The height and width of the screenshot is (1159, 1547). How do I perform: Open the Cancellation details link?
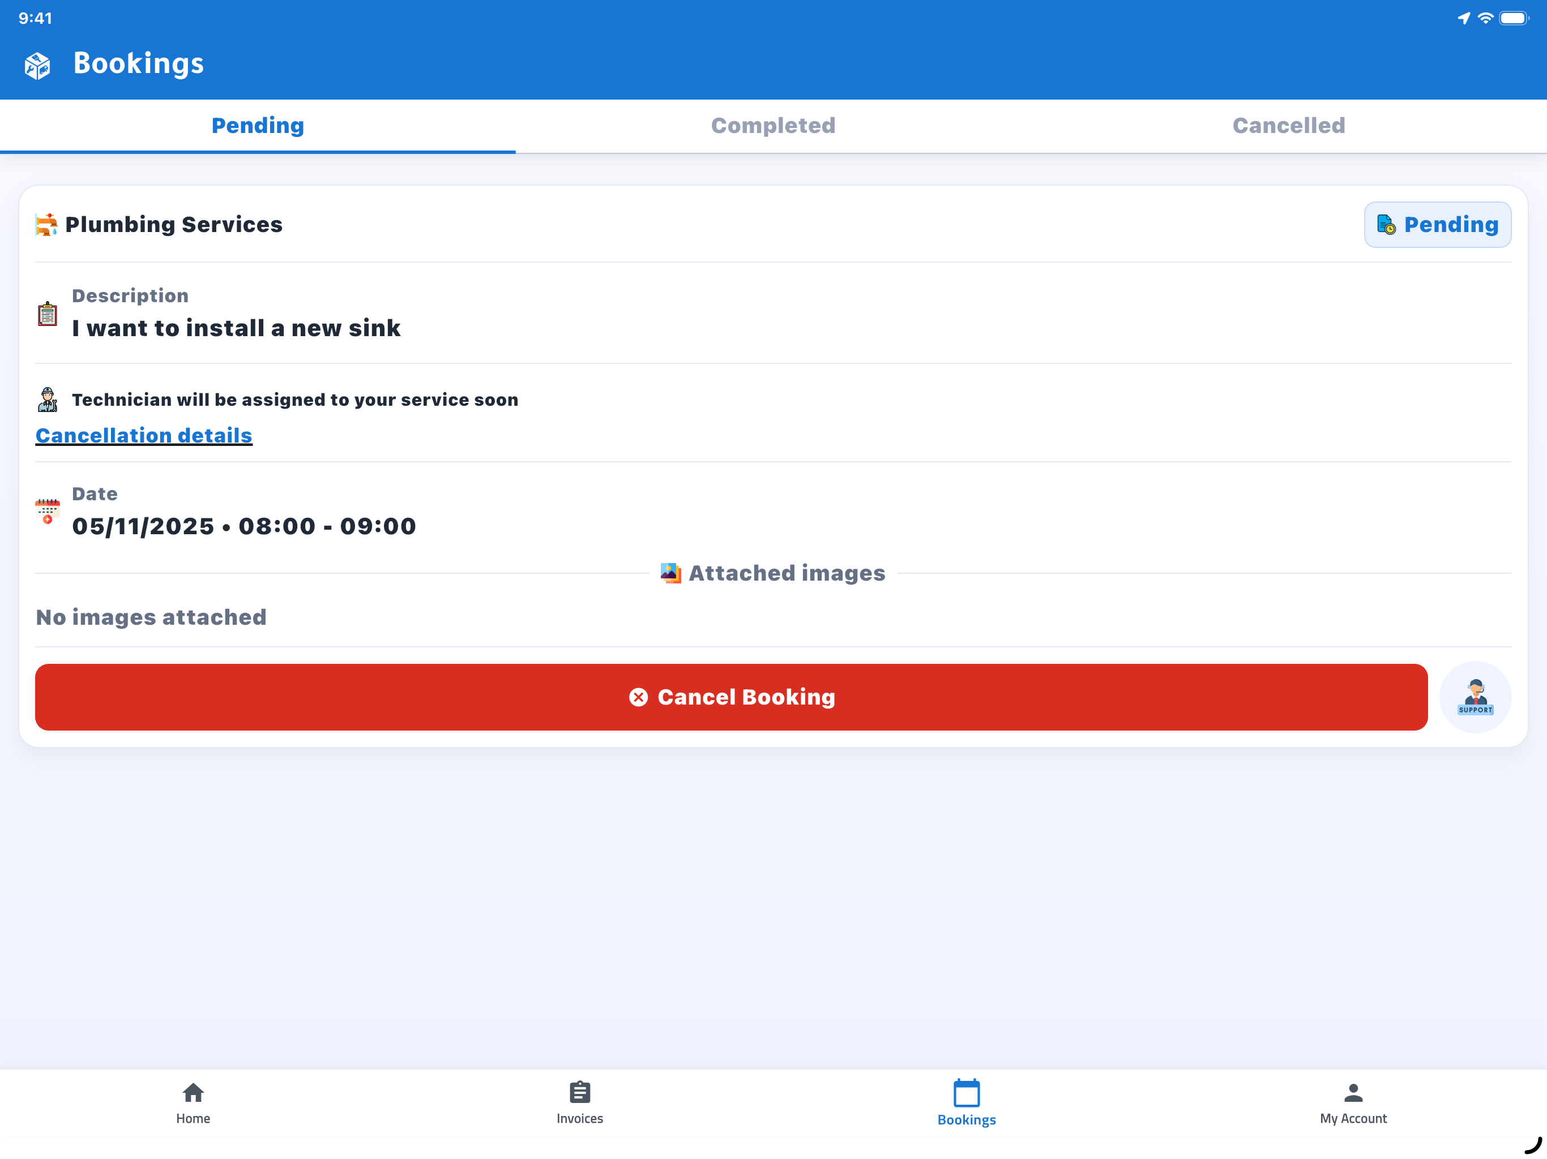[x=144, y=436]
